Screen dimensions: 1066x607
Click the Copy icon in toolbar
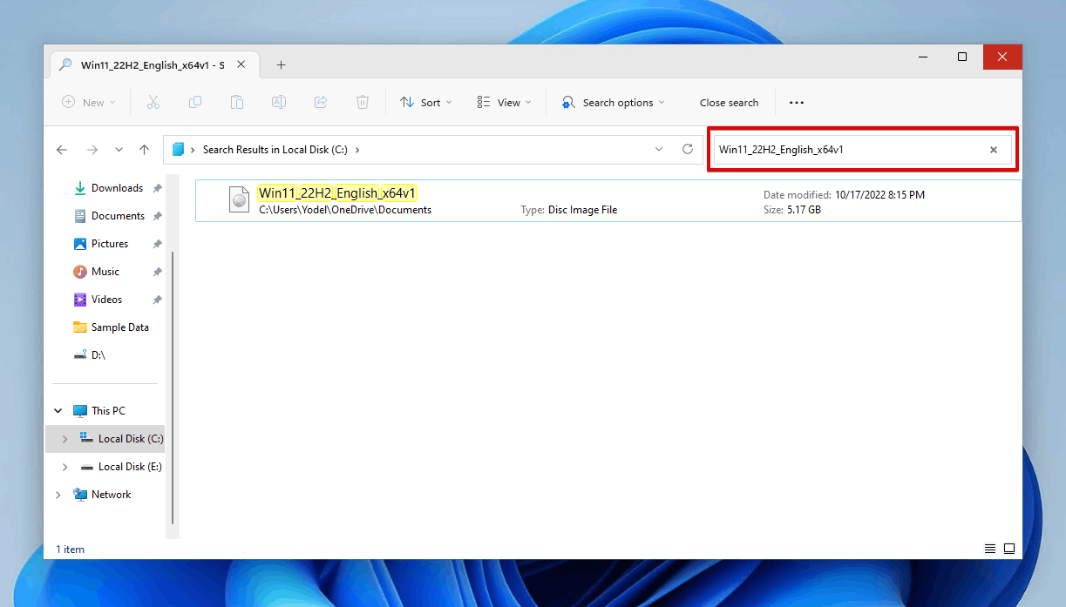(195, 103)
